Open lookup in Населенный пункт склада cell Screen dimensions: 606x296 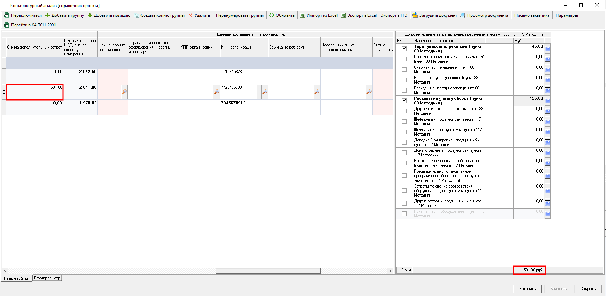coord(369,92)
